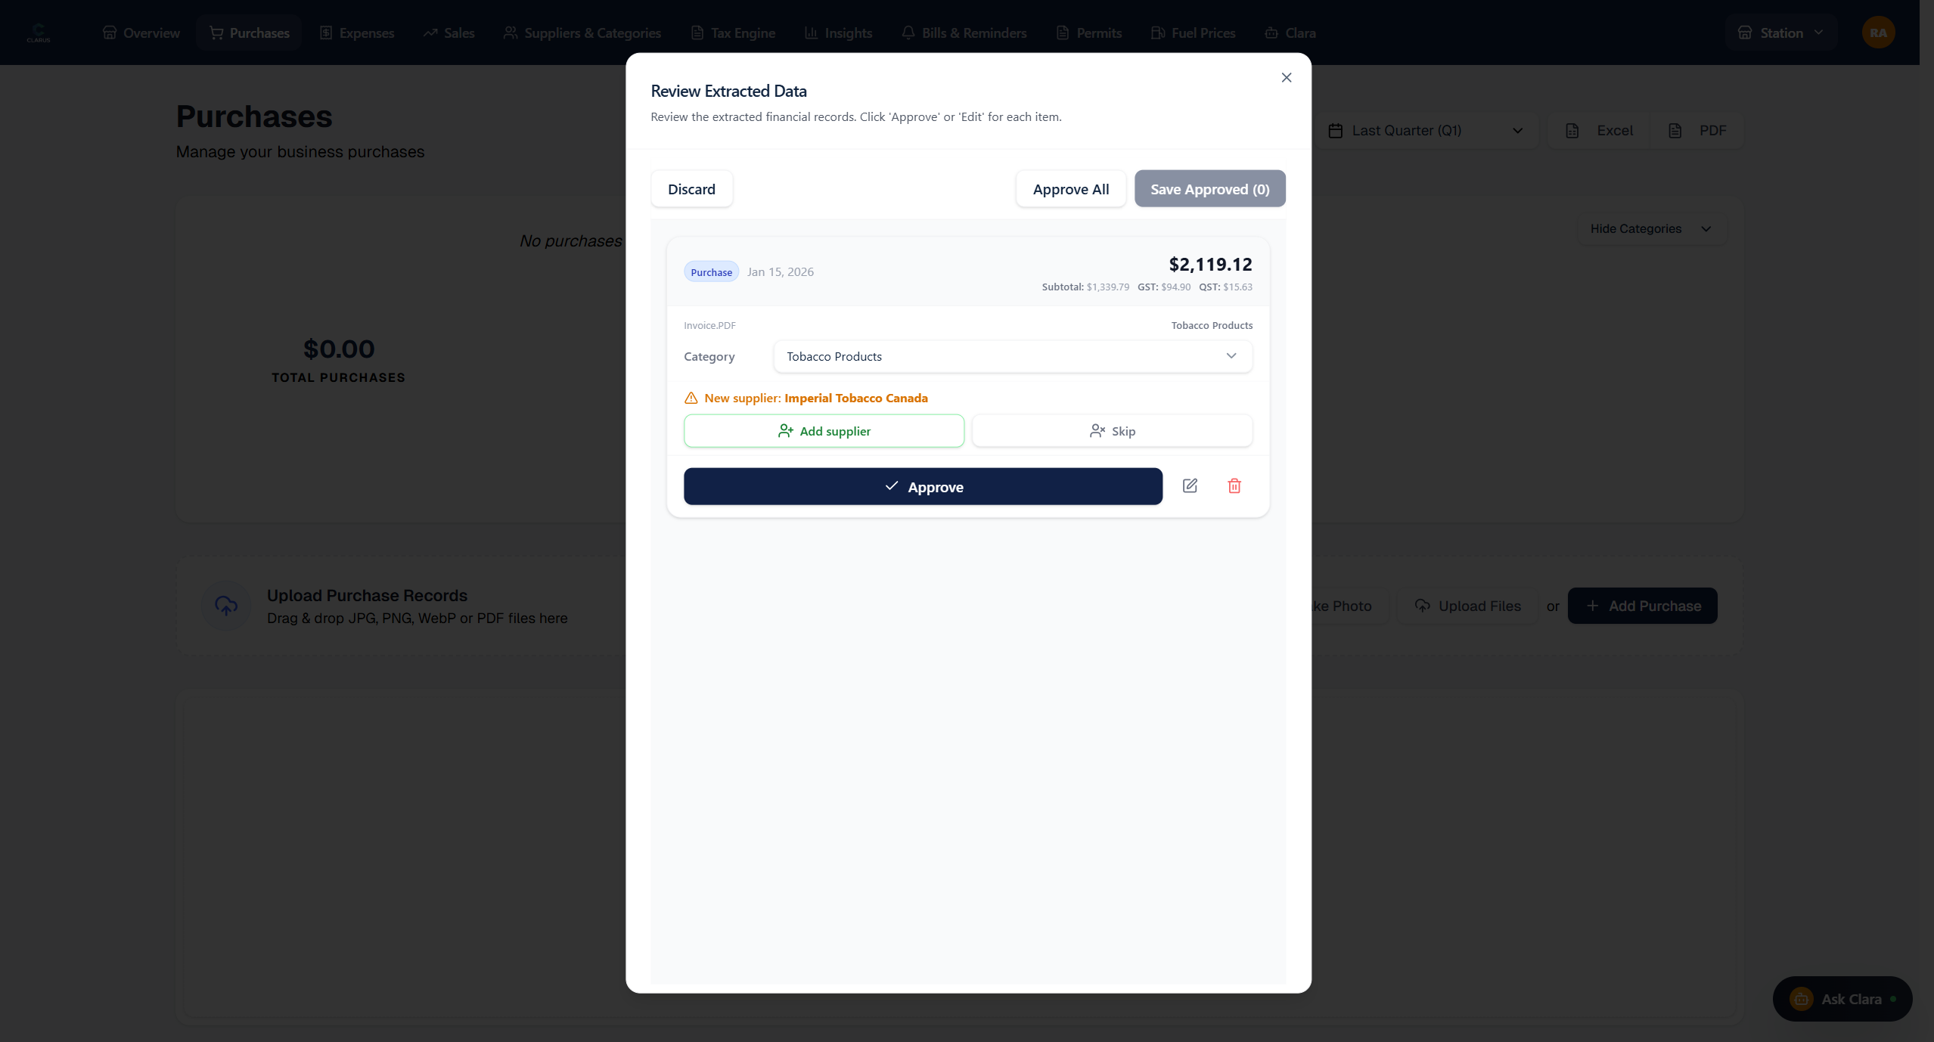Expand the Station dropdown

click(x=1780, y=33)
